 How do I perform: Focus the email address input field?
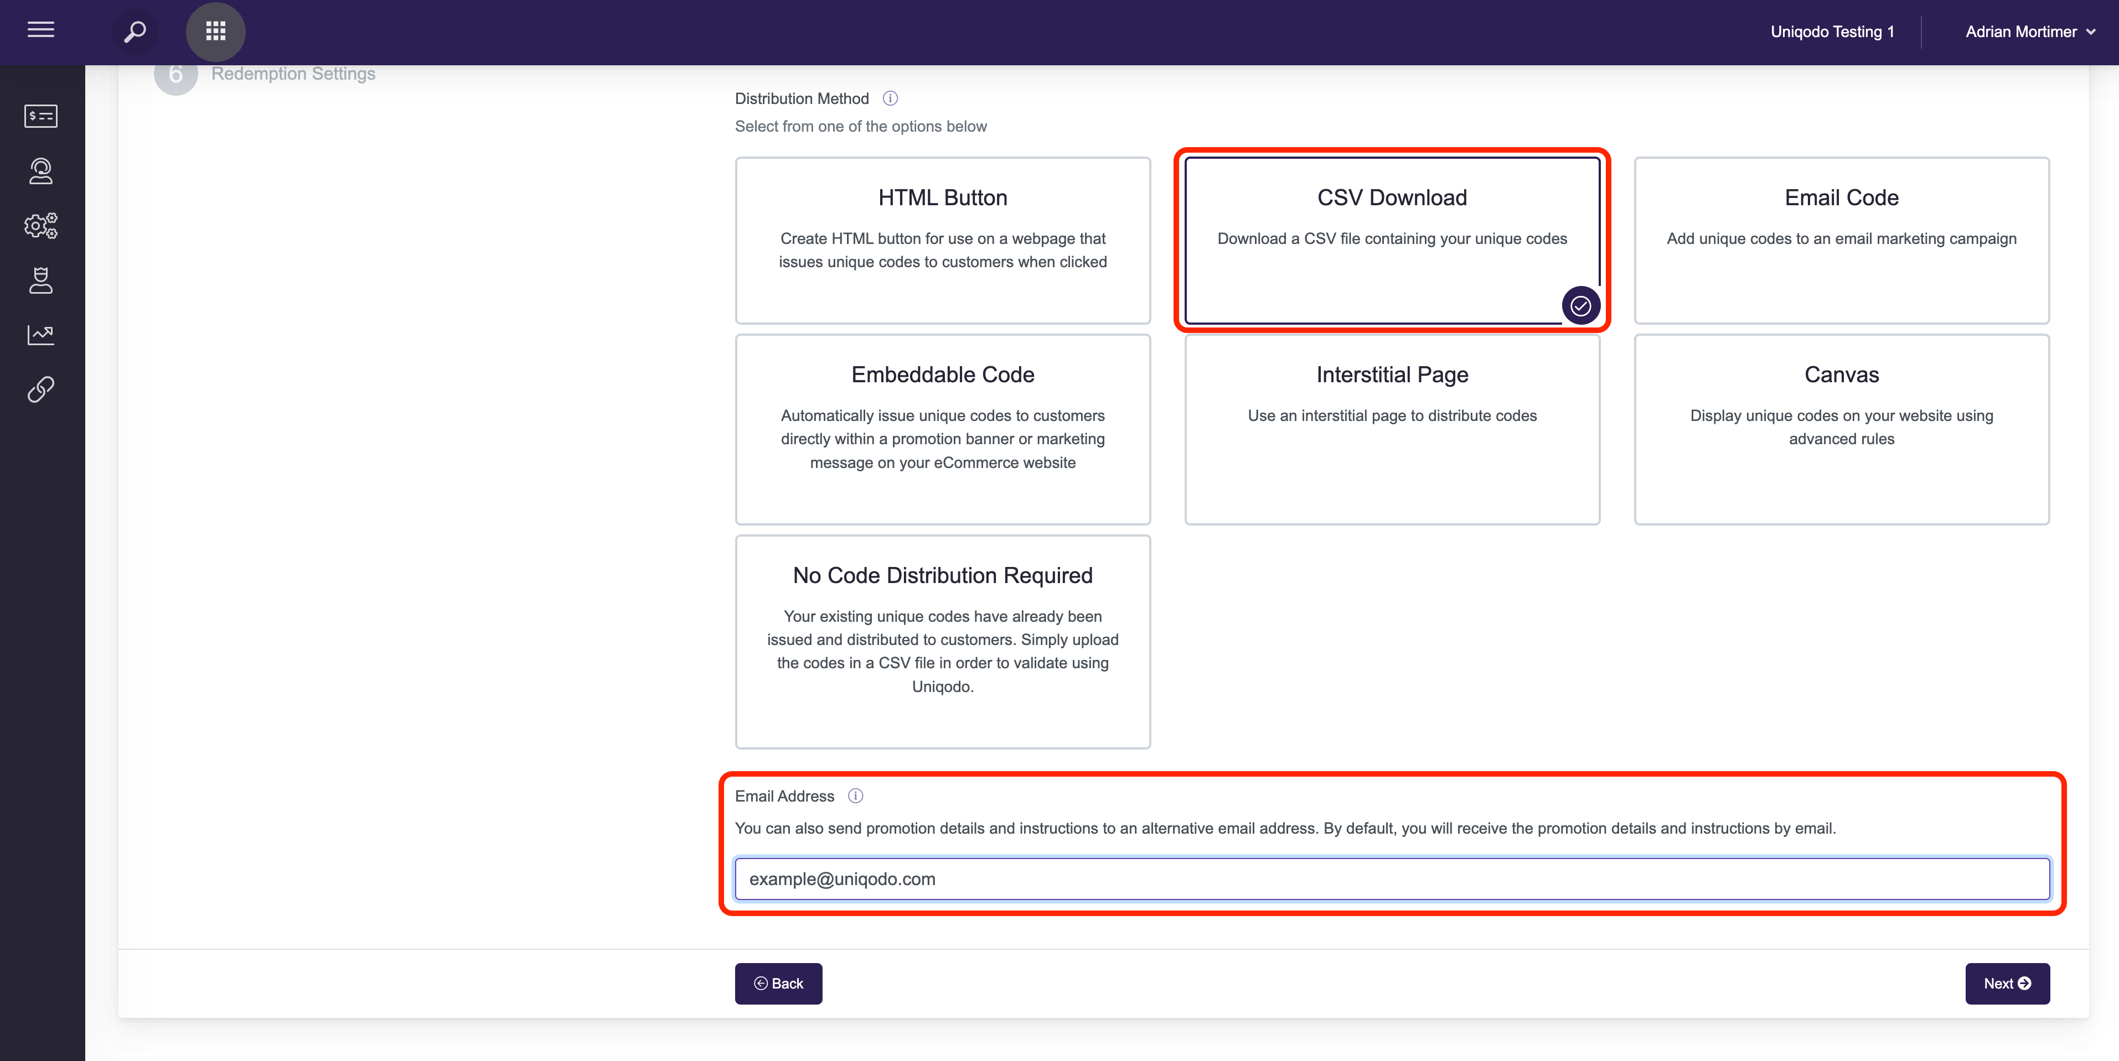[1392, 878]
